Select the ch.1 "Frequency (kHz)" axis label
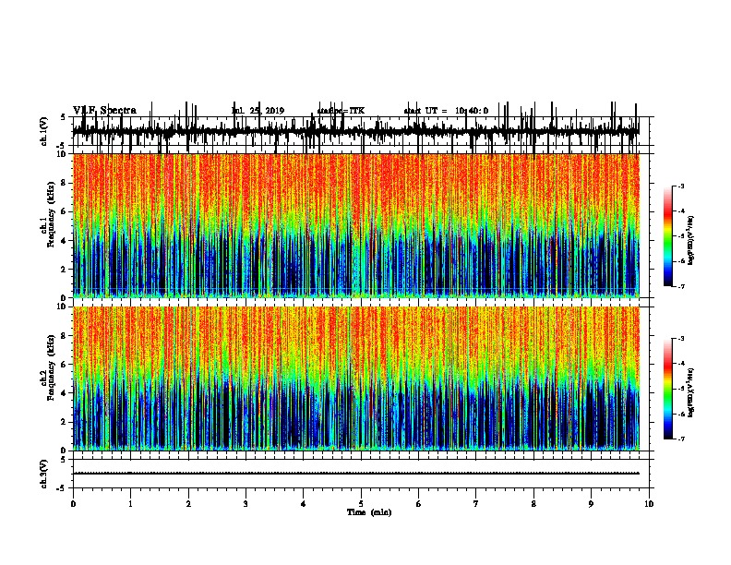The image size is (731, 565). (x=51, y=215)
